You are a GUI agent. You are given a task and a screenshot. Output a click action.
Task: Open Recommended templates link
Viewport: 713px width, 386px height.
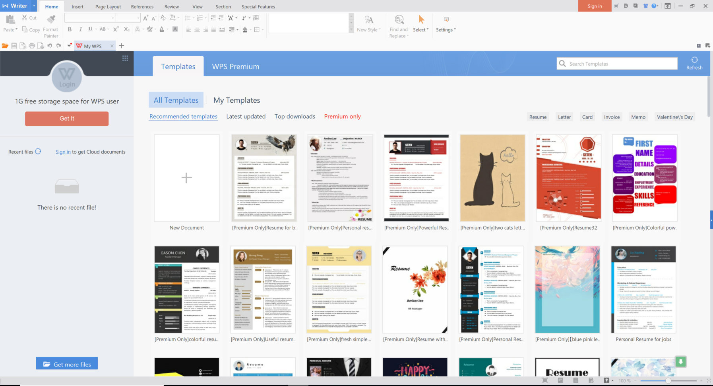[x=183, y=116]
